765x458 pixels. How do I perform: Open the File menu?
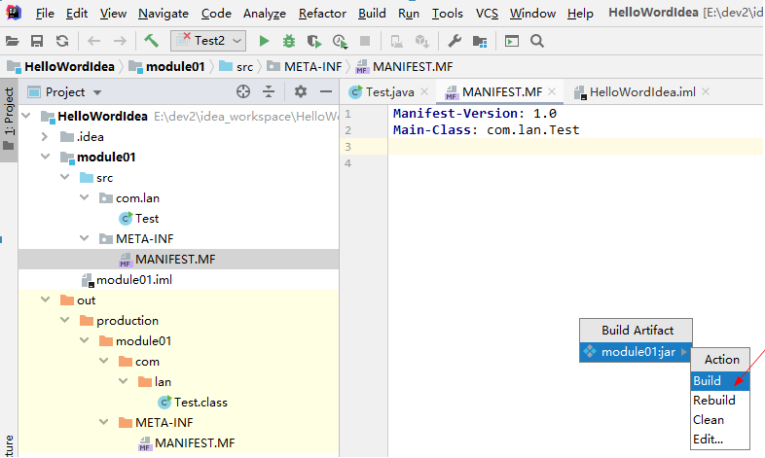point(45,14)
